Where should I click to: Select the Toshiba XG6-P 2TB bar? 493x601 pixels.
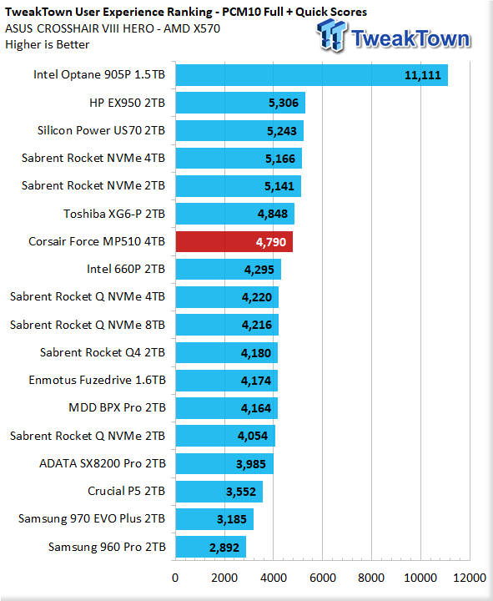[234, 214]
